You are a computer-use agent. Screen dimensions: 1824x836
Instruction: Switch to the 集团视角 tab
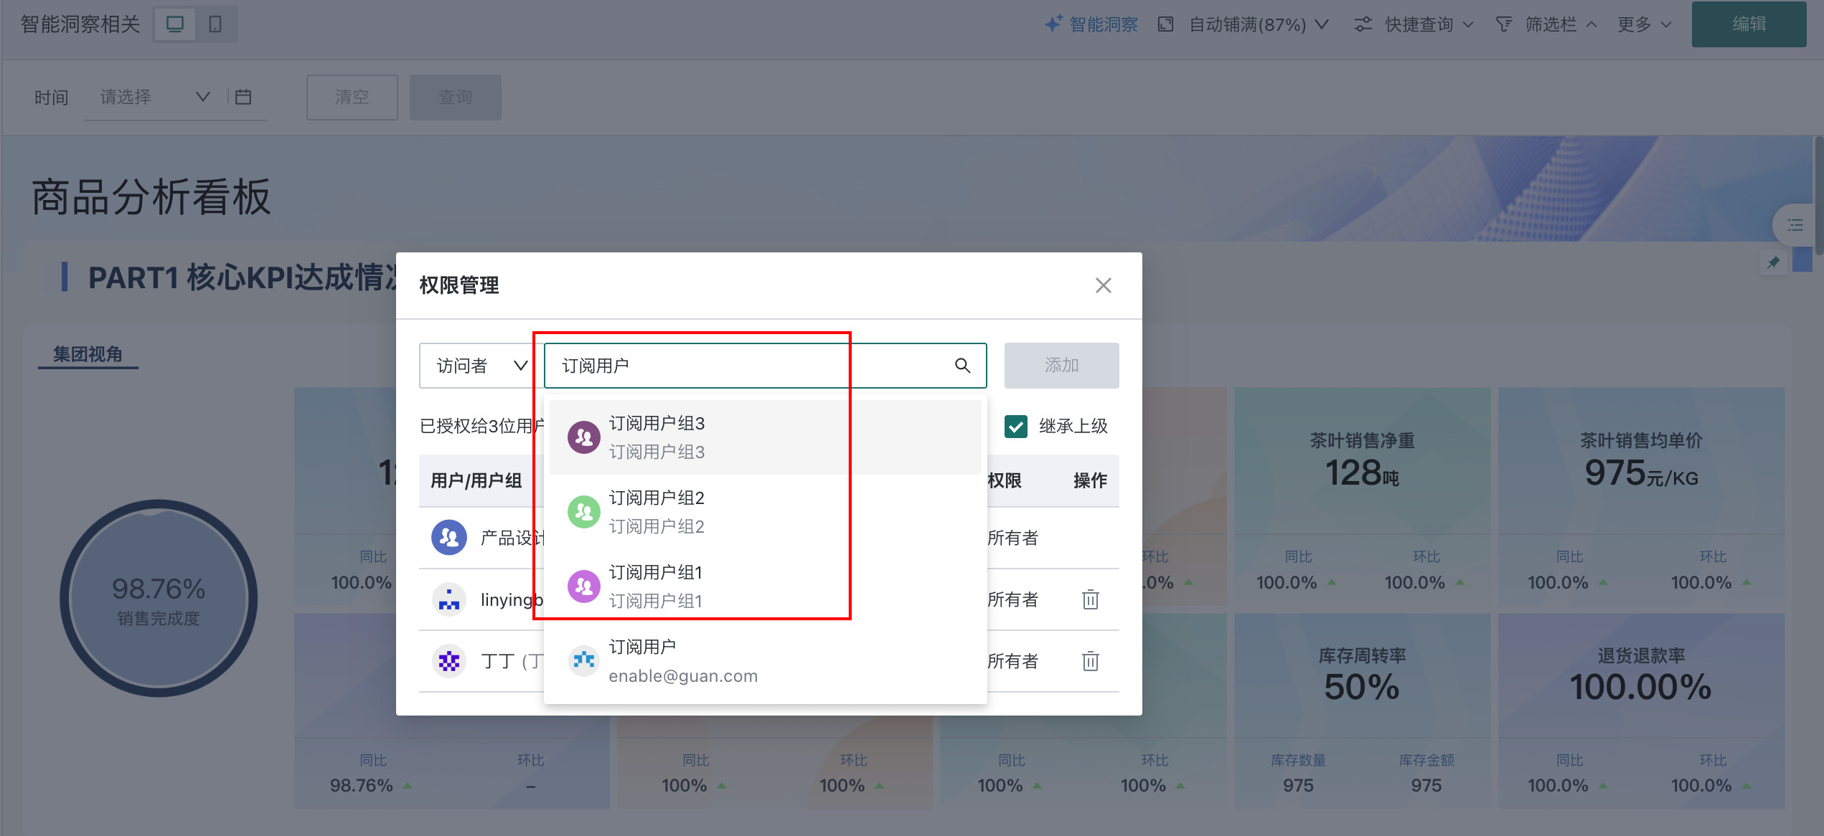point(88,354)
